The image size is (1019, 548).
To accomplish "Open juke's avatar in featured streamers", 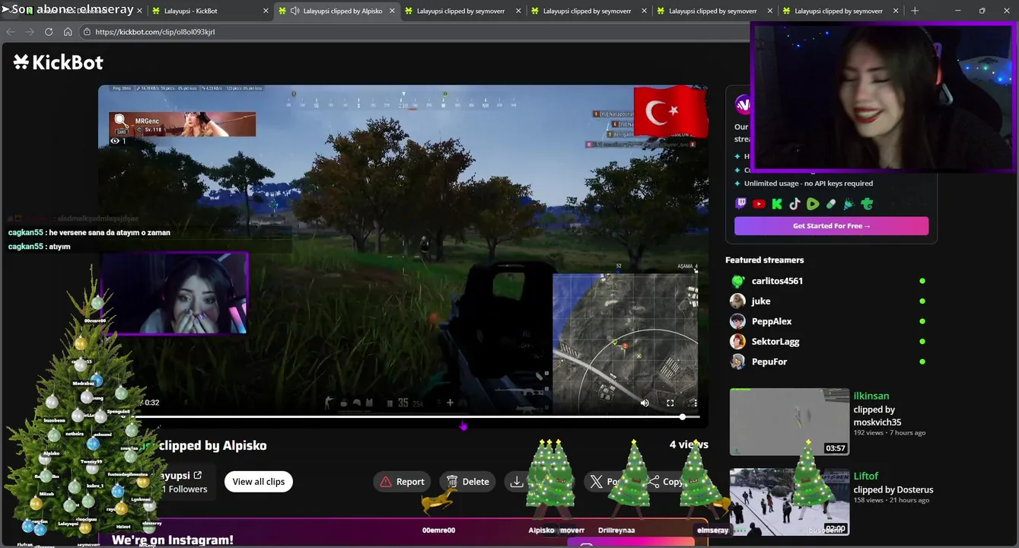I will coord(737,301).
